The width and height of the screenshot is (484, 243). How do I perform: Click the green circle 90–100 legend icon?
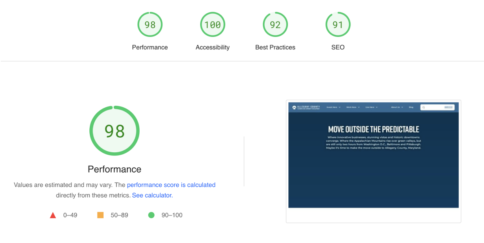point(151,215)
